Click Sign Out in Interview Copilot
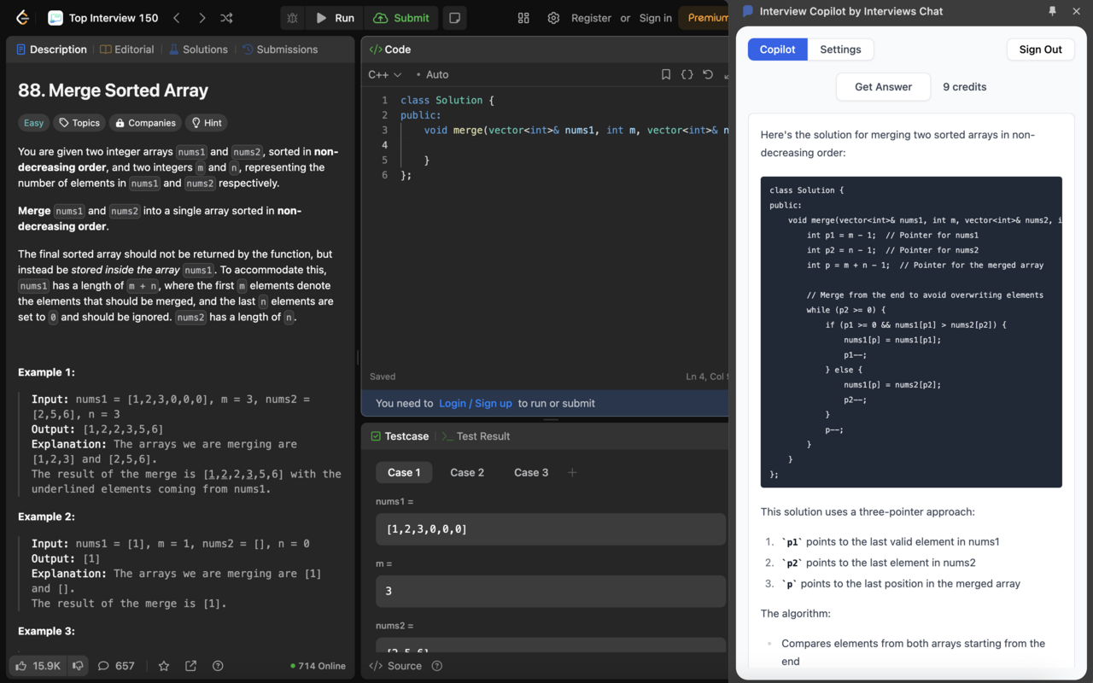This screenshot has width=1093, height=683. (x=1040, y=50)
